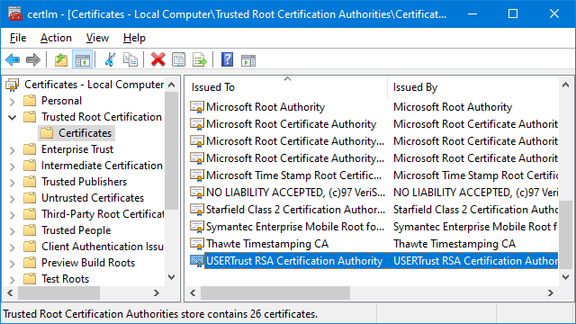
Task: Click the Personal folder icon
Action: pos(30,101)
